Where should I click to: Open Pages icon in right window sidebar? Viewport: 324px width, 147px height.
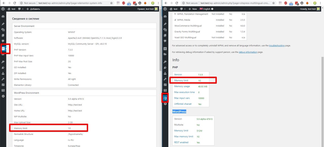[165, 35]
